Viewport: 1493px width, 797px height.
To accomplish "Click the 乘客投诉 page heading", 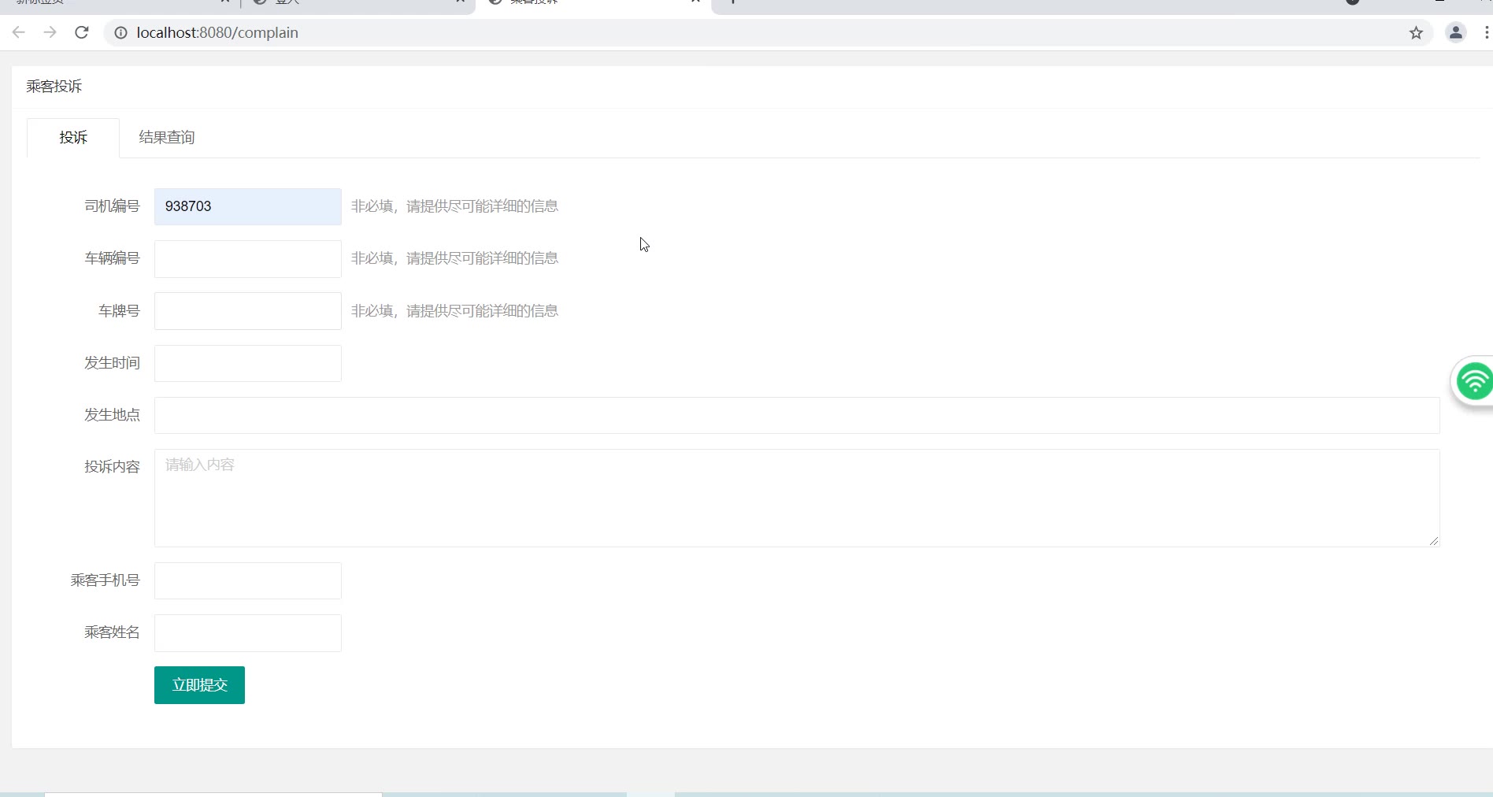I will pyautogui.click(x=54, y=87).
